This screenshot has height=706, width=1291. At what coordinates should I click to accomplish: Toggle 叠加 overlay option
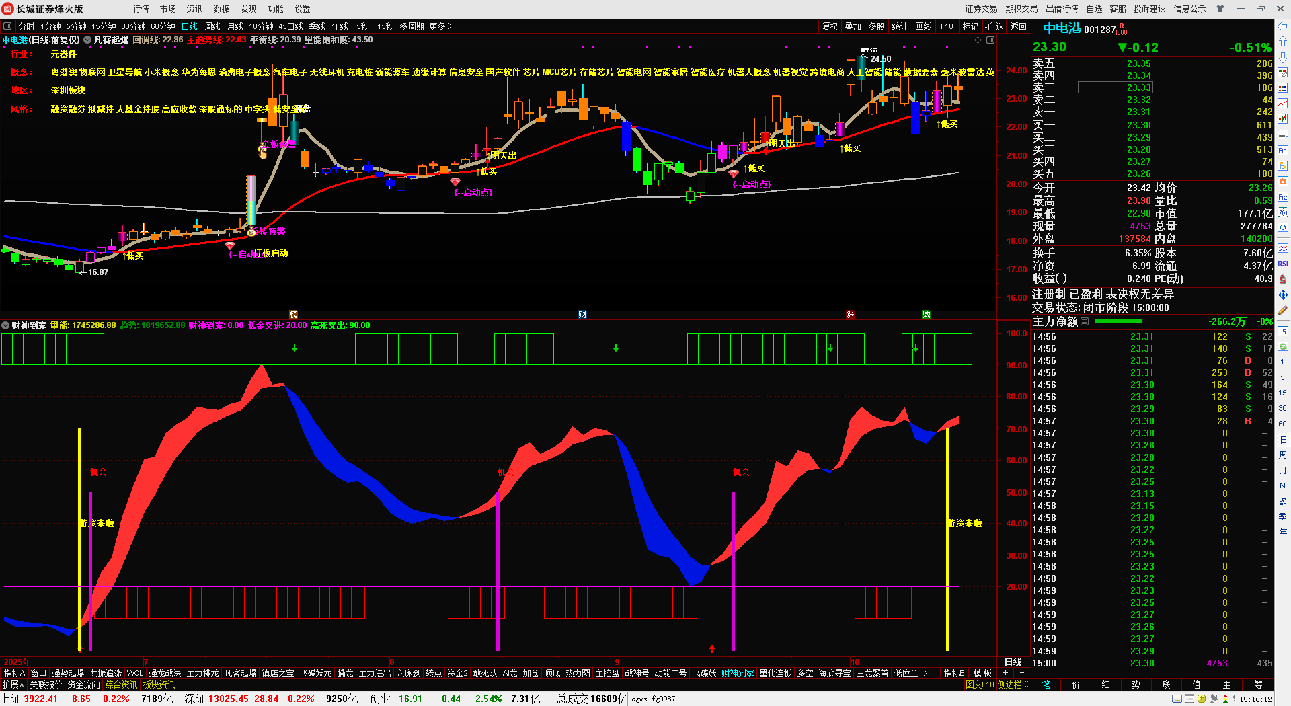(x=853, y=26)
